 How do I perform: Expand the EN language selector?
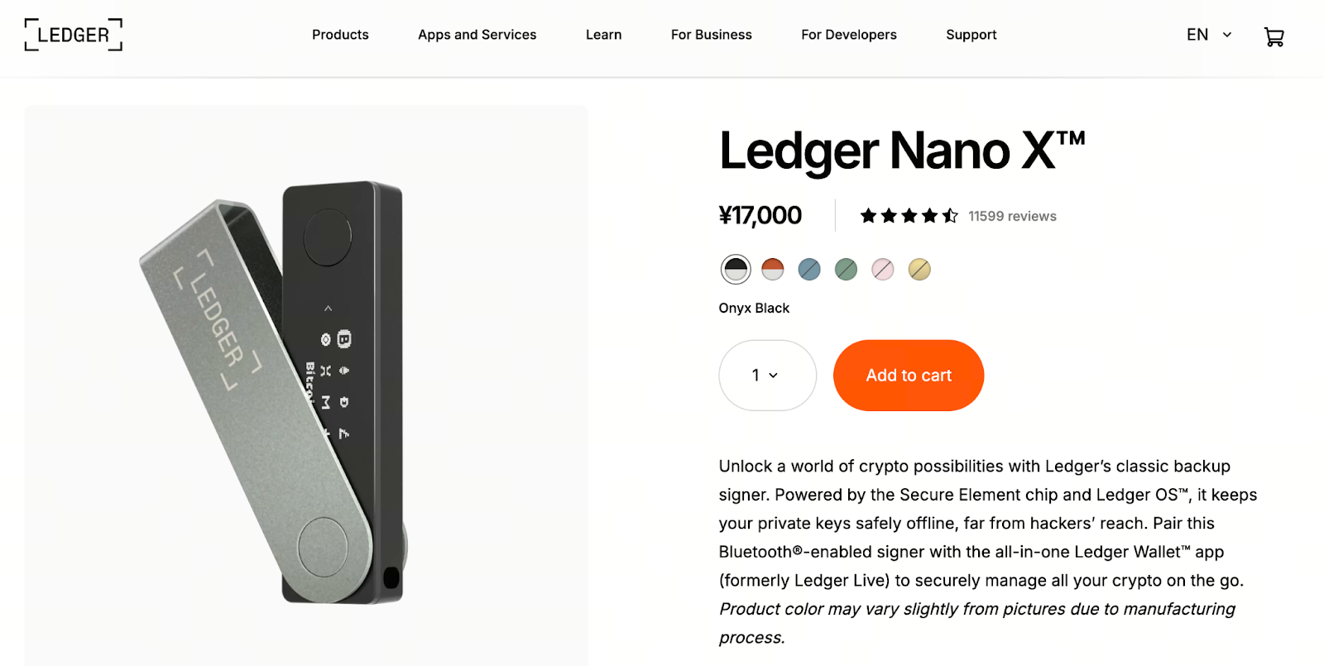click(x=1197, y=35)
